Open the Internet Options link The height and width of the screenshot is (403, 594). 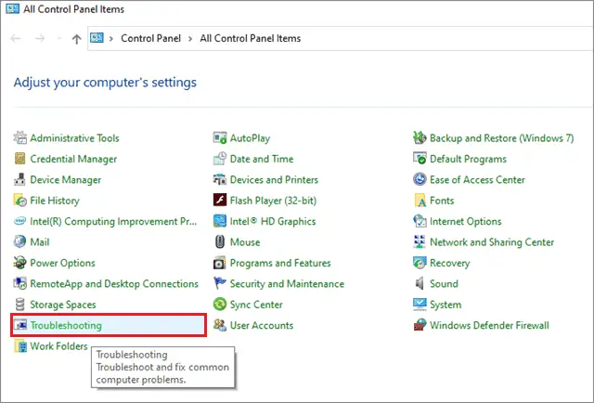[x=466, y=221]
